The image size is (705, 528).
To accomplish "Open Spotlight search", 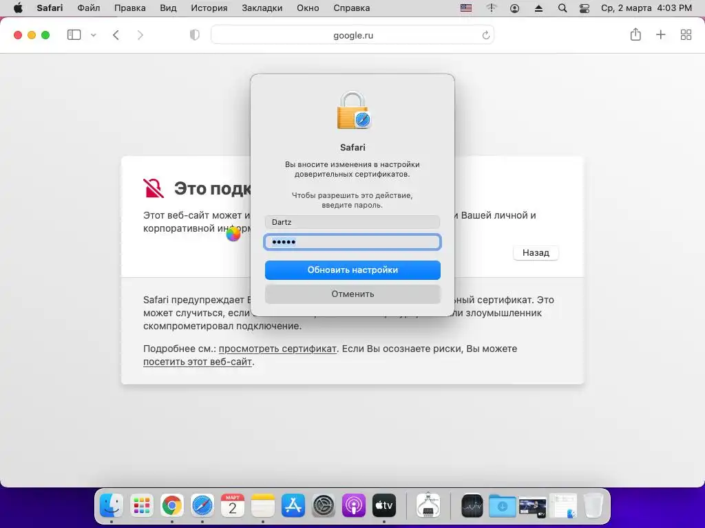I will click(x=562, y=8).
